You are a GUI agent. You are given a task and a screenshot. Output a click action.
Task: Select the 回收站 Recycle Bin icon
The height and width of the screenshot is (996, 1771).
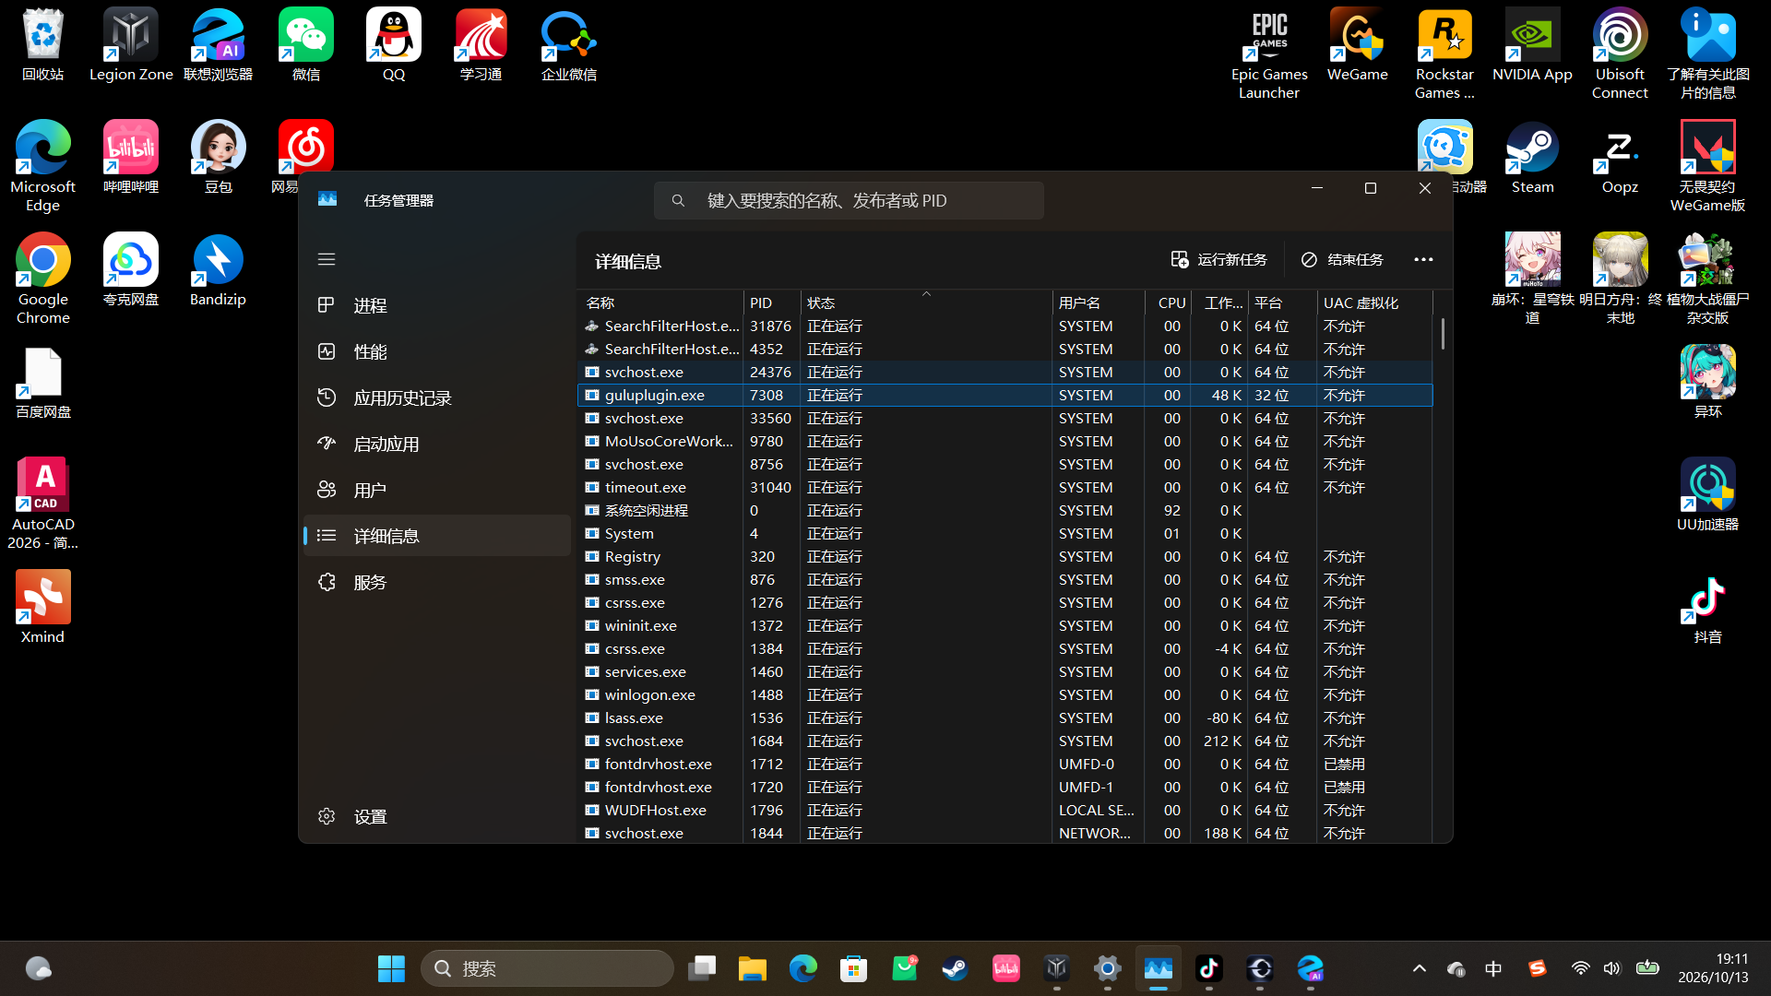[43, 44]
